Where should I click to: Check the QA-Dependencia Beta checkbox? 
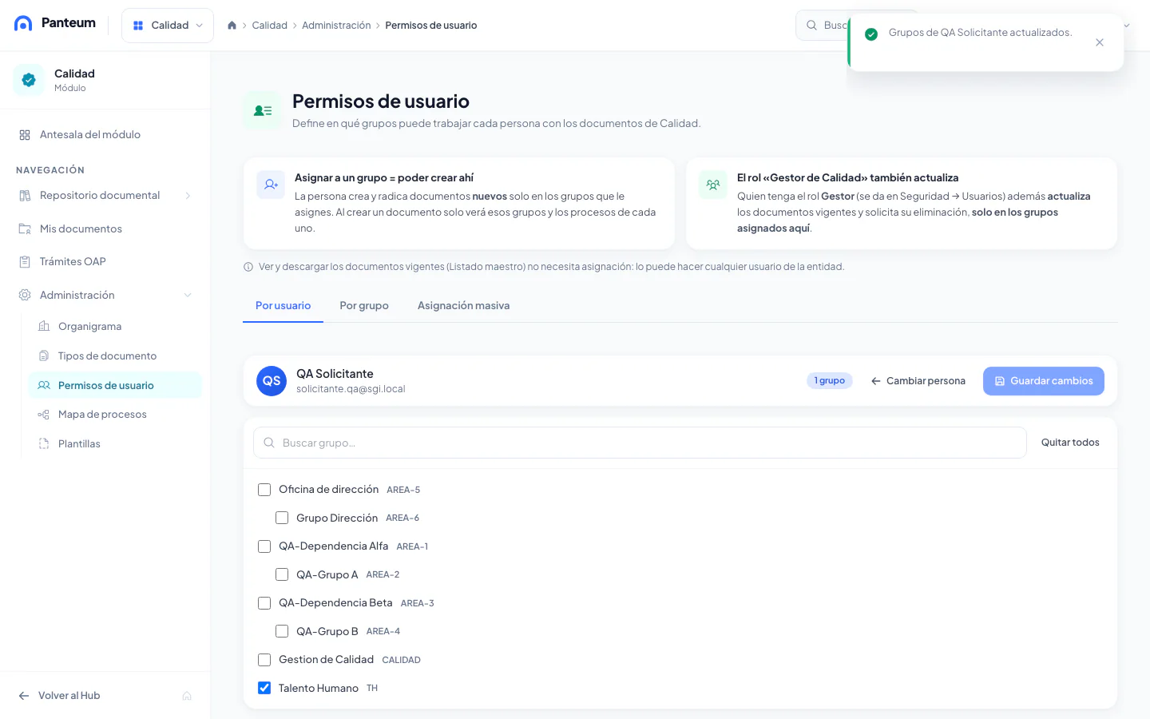[264, 603]
